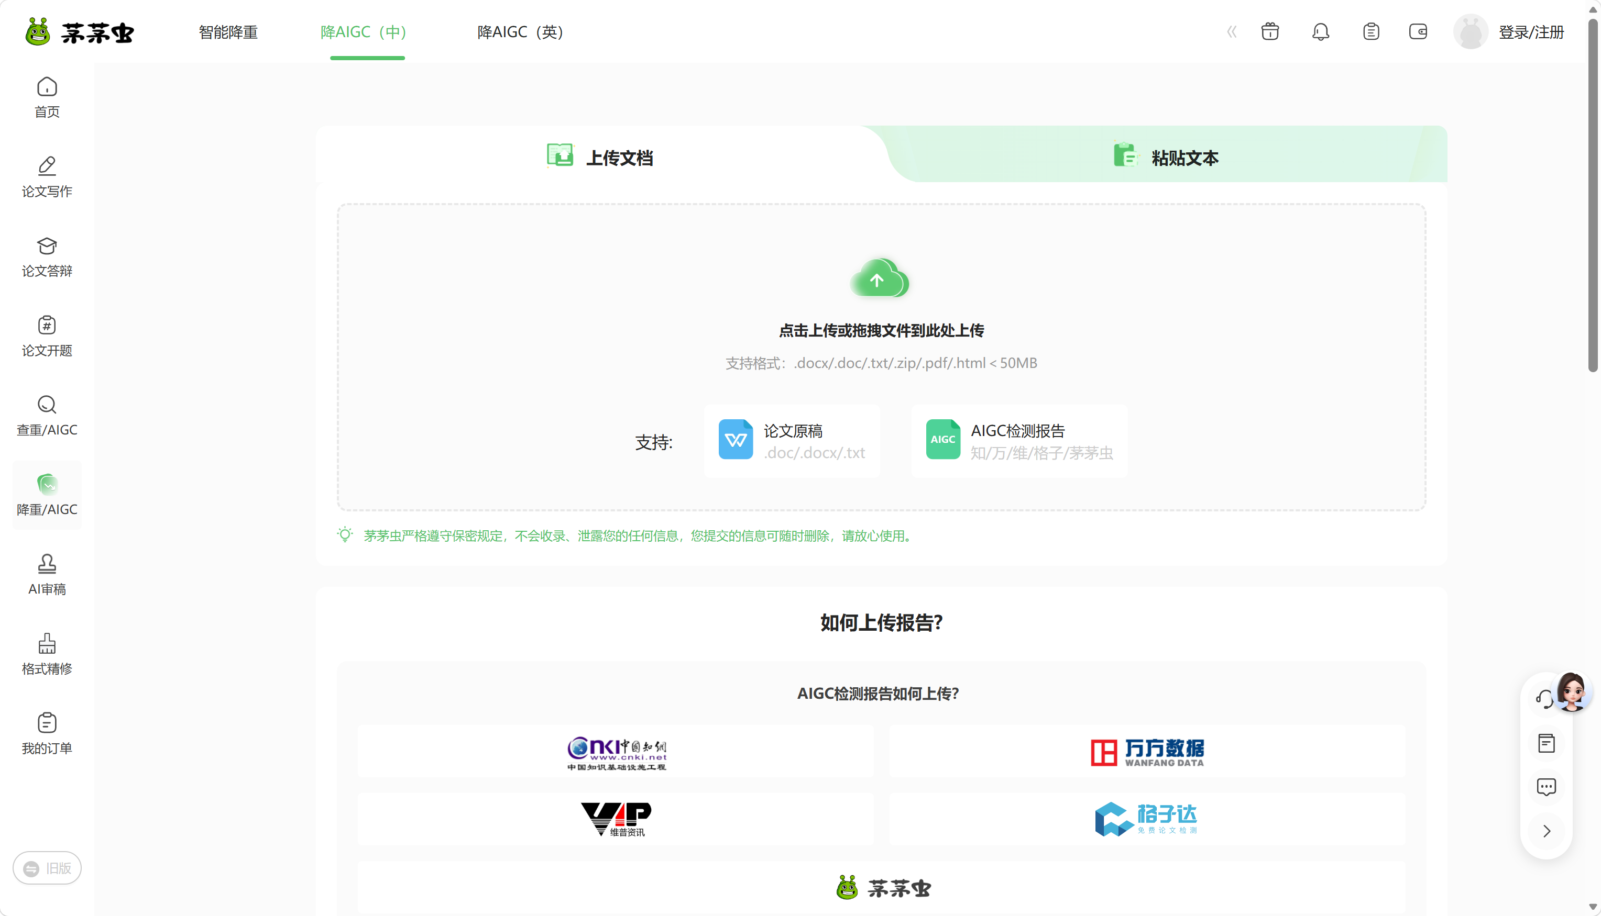Image resolution: width=1601 pixels, height=916 pixels.
Task: Click the gift box icon in header
Action: point(1270,31)
